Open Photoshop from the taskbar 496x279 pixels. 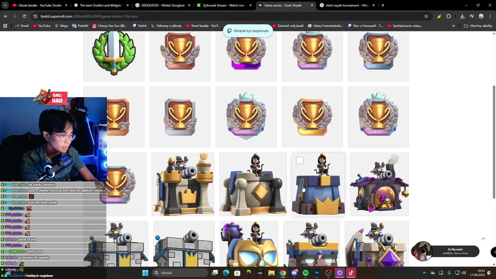317,273
